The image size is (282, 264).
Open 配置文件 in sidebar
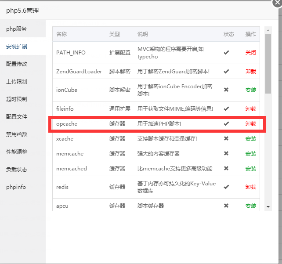[23, 117]
